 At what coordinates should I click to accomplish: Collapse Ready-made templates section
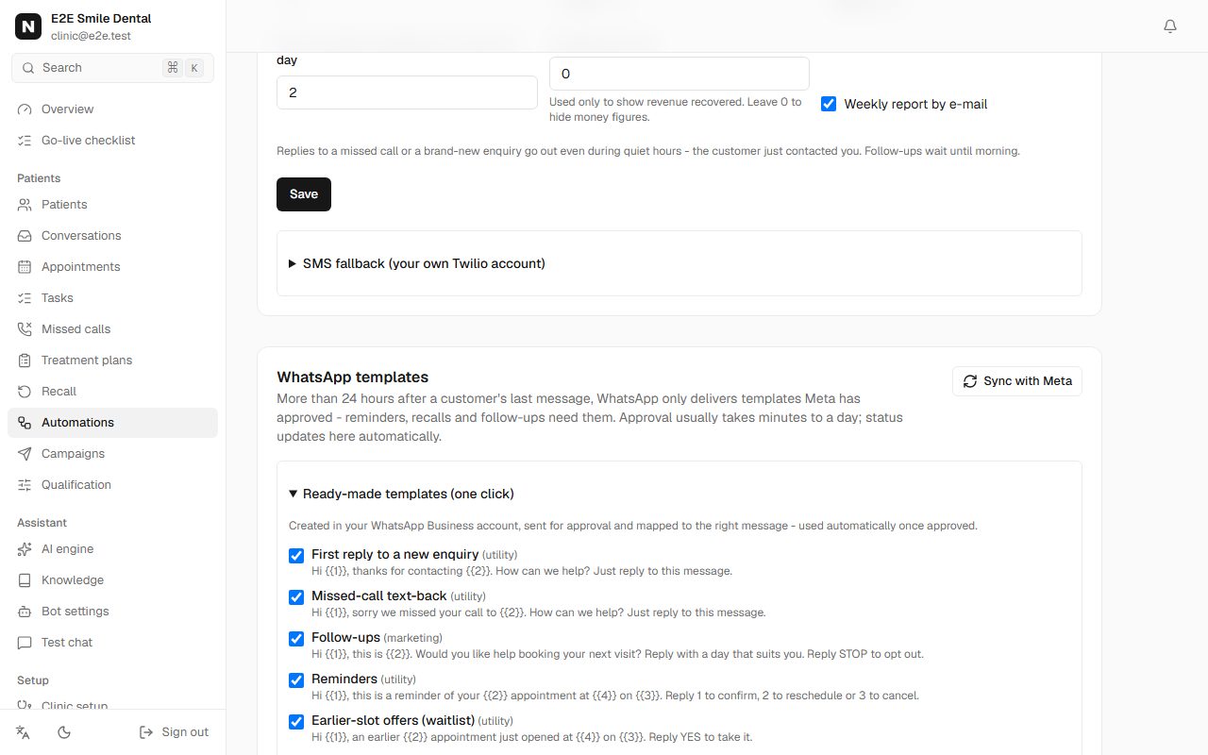(401, 494)
